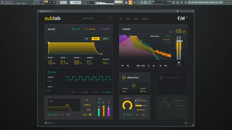Enable the compressor power button
This screenshot has height=130, width=232.
pyautogui.click(x=161, y=77)
